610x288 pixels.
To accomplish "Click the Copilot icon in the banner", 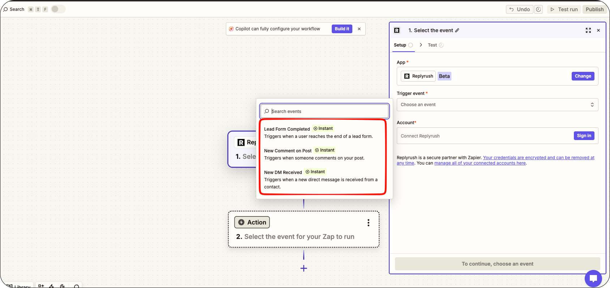I will (231, 29).
